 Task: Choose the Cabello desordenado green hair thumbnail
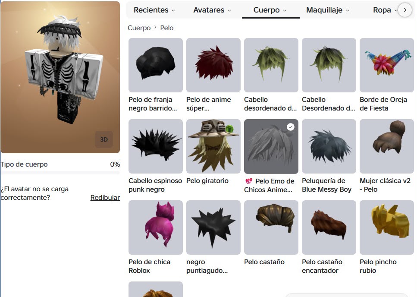[271, 65]
